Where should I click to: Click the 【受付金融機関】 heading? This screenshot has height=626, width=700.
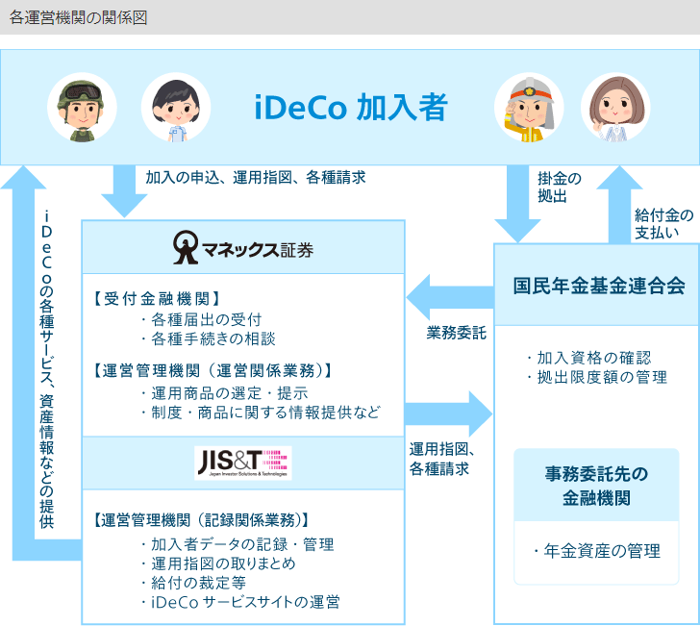tap(156, 299)
